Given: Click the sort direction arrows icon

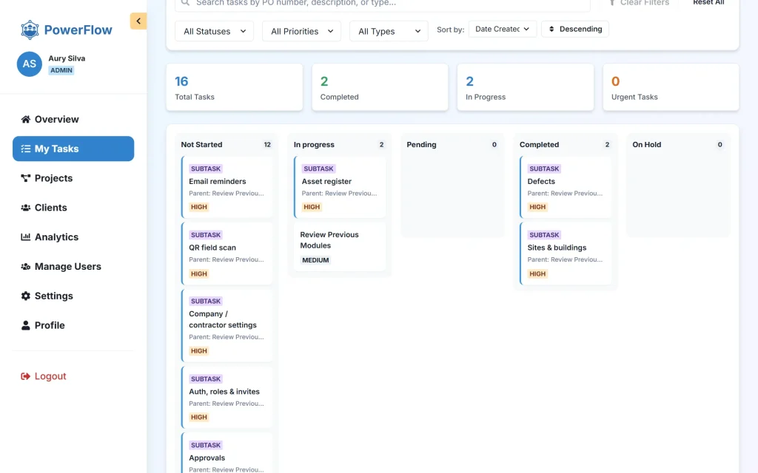Looking at the screenshot, I should pos(551,29).
